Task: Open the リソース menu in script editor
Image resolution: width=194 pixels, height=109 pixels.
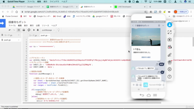Action: 45,25
